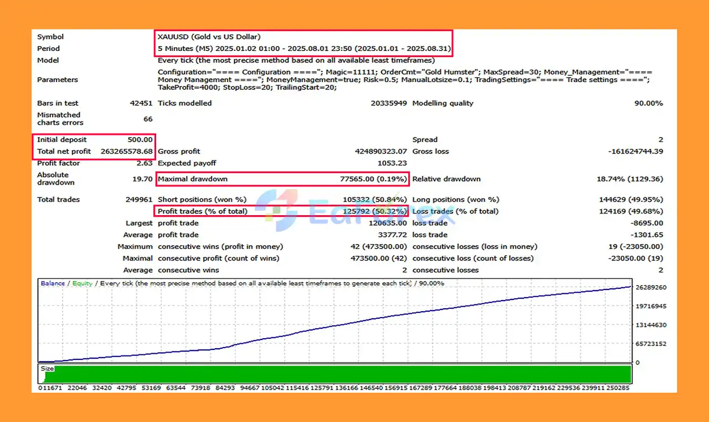The image size is (709, 422).
Task: Select the Profit factor 2.63 value
Action: [x=144, y=164]
